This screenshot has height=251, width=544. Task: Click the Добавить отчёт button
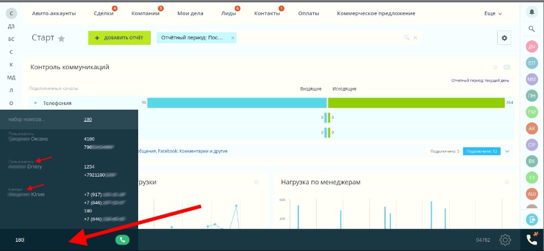coord(119,38)
